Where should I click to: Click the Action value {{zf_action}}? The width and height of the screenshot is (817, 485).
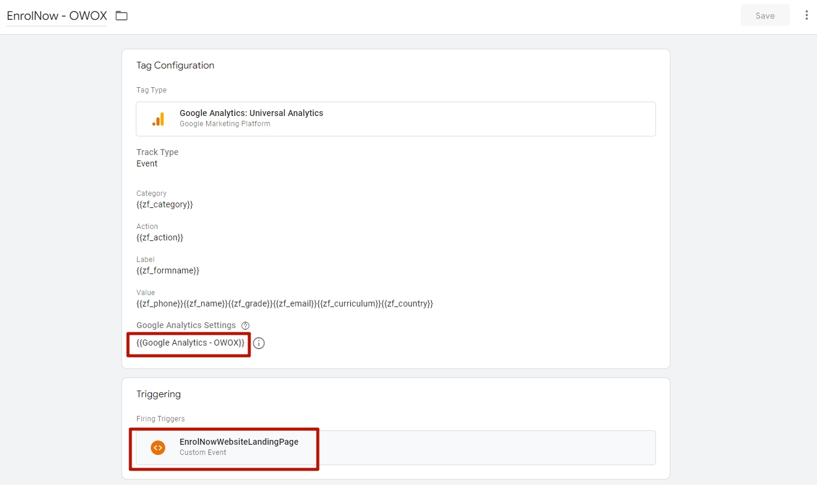(x=160, y=237)
